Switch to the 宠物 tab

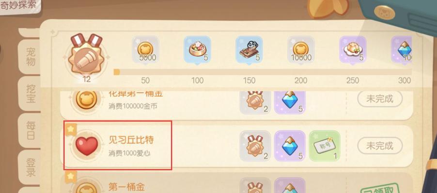click(x=30, y=56)
